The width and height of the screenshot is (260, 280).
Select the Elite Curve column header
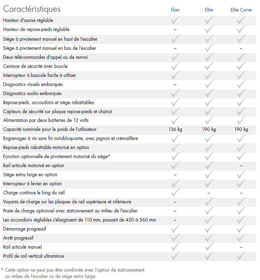[241, 10]
